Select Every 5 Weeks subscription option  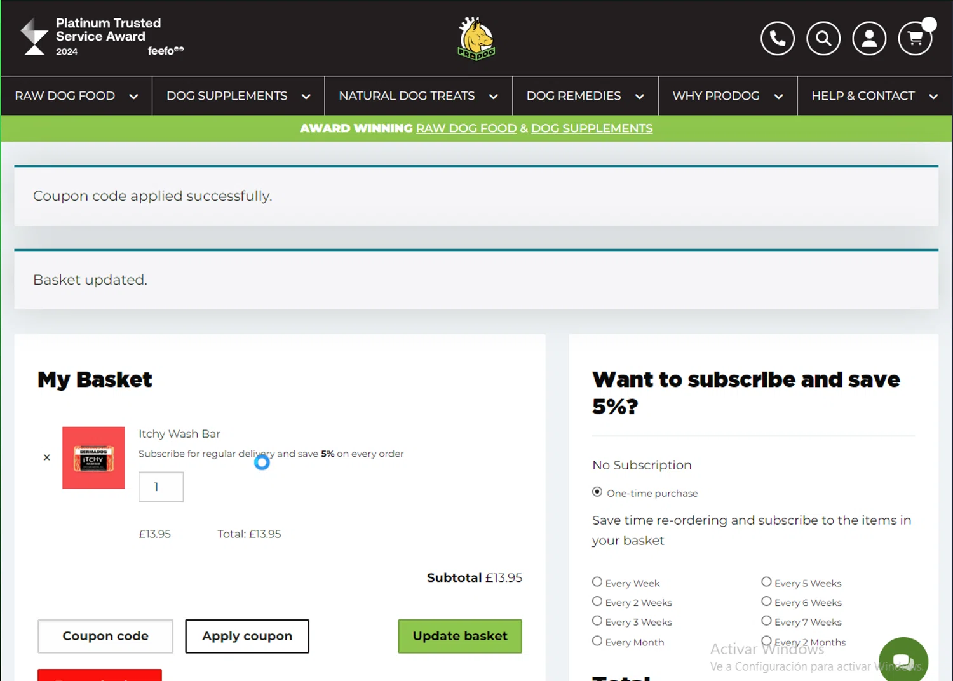tap(767, 582)
